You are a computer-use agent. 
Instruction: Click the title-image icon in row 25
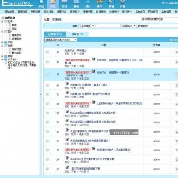(x=94, y=148)
